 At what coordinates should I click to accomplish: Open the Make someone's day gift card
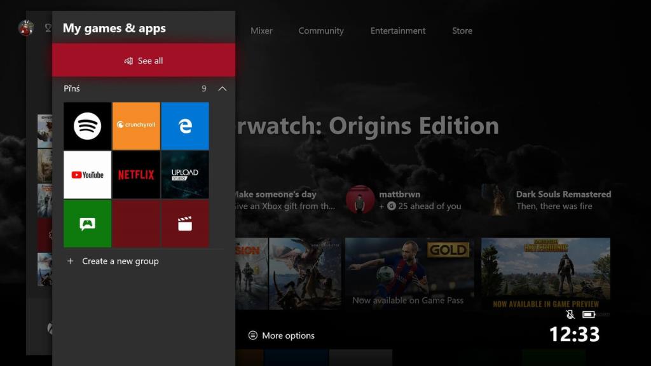pyautogui.click(x=285, y=200)
